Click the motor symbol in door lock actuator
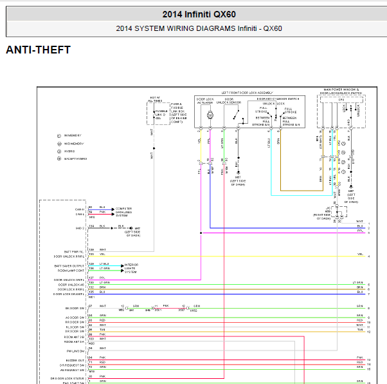This screenshot has width=387, height=384. pos(210,115)
